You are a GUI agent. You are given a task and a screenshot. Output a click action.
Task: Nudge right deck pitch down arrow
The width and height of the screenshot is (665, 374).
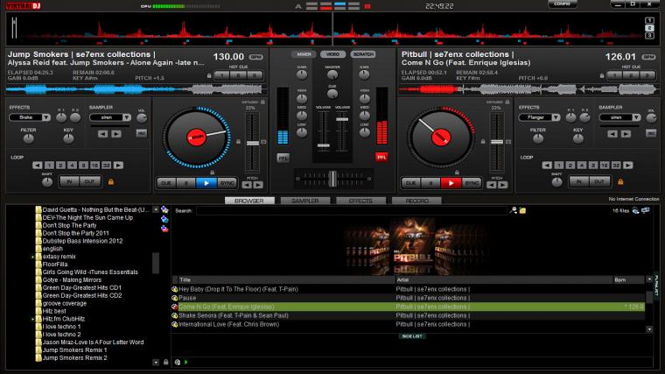point(492,185)
